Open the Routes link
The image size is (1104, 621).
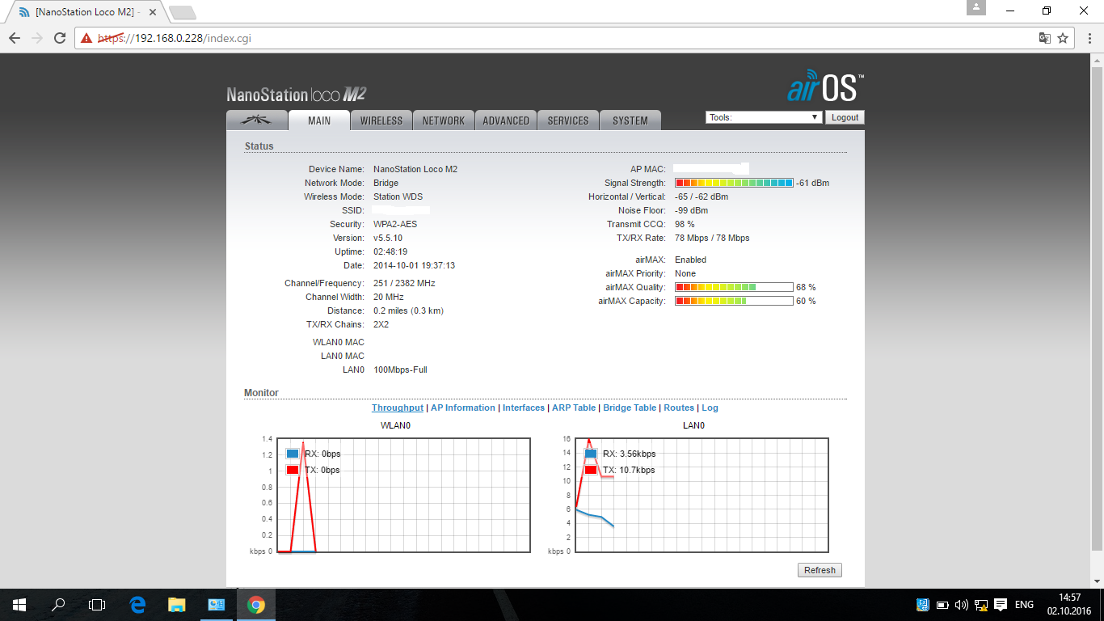[x=679, y=408]
